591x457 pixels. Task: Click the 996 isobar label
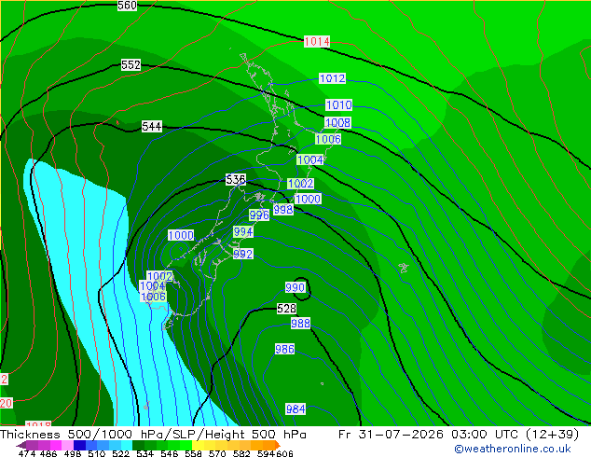pos(259,215)
